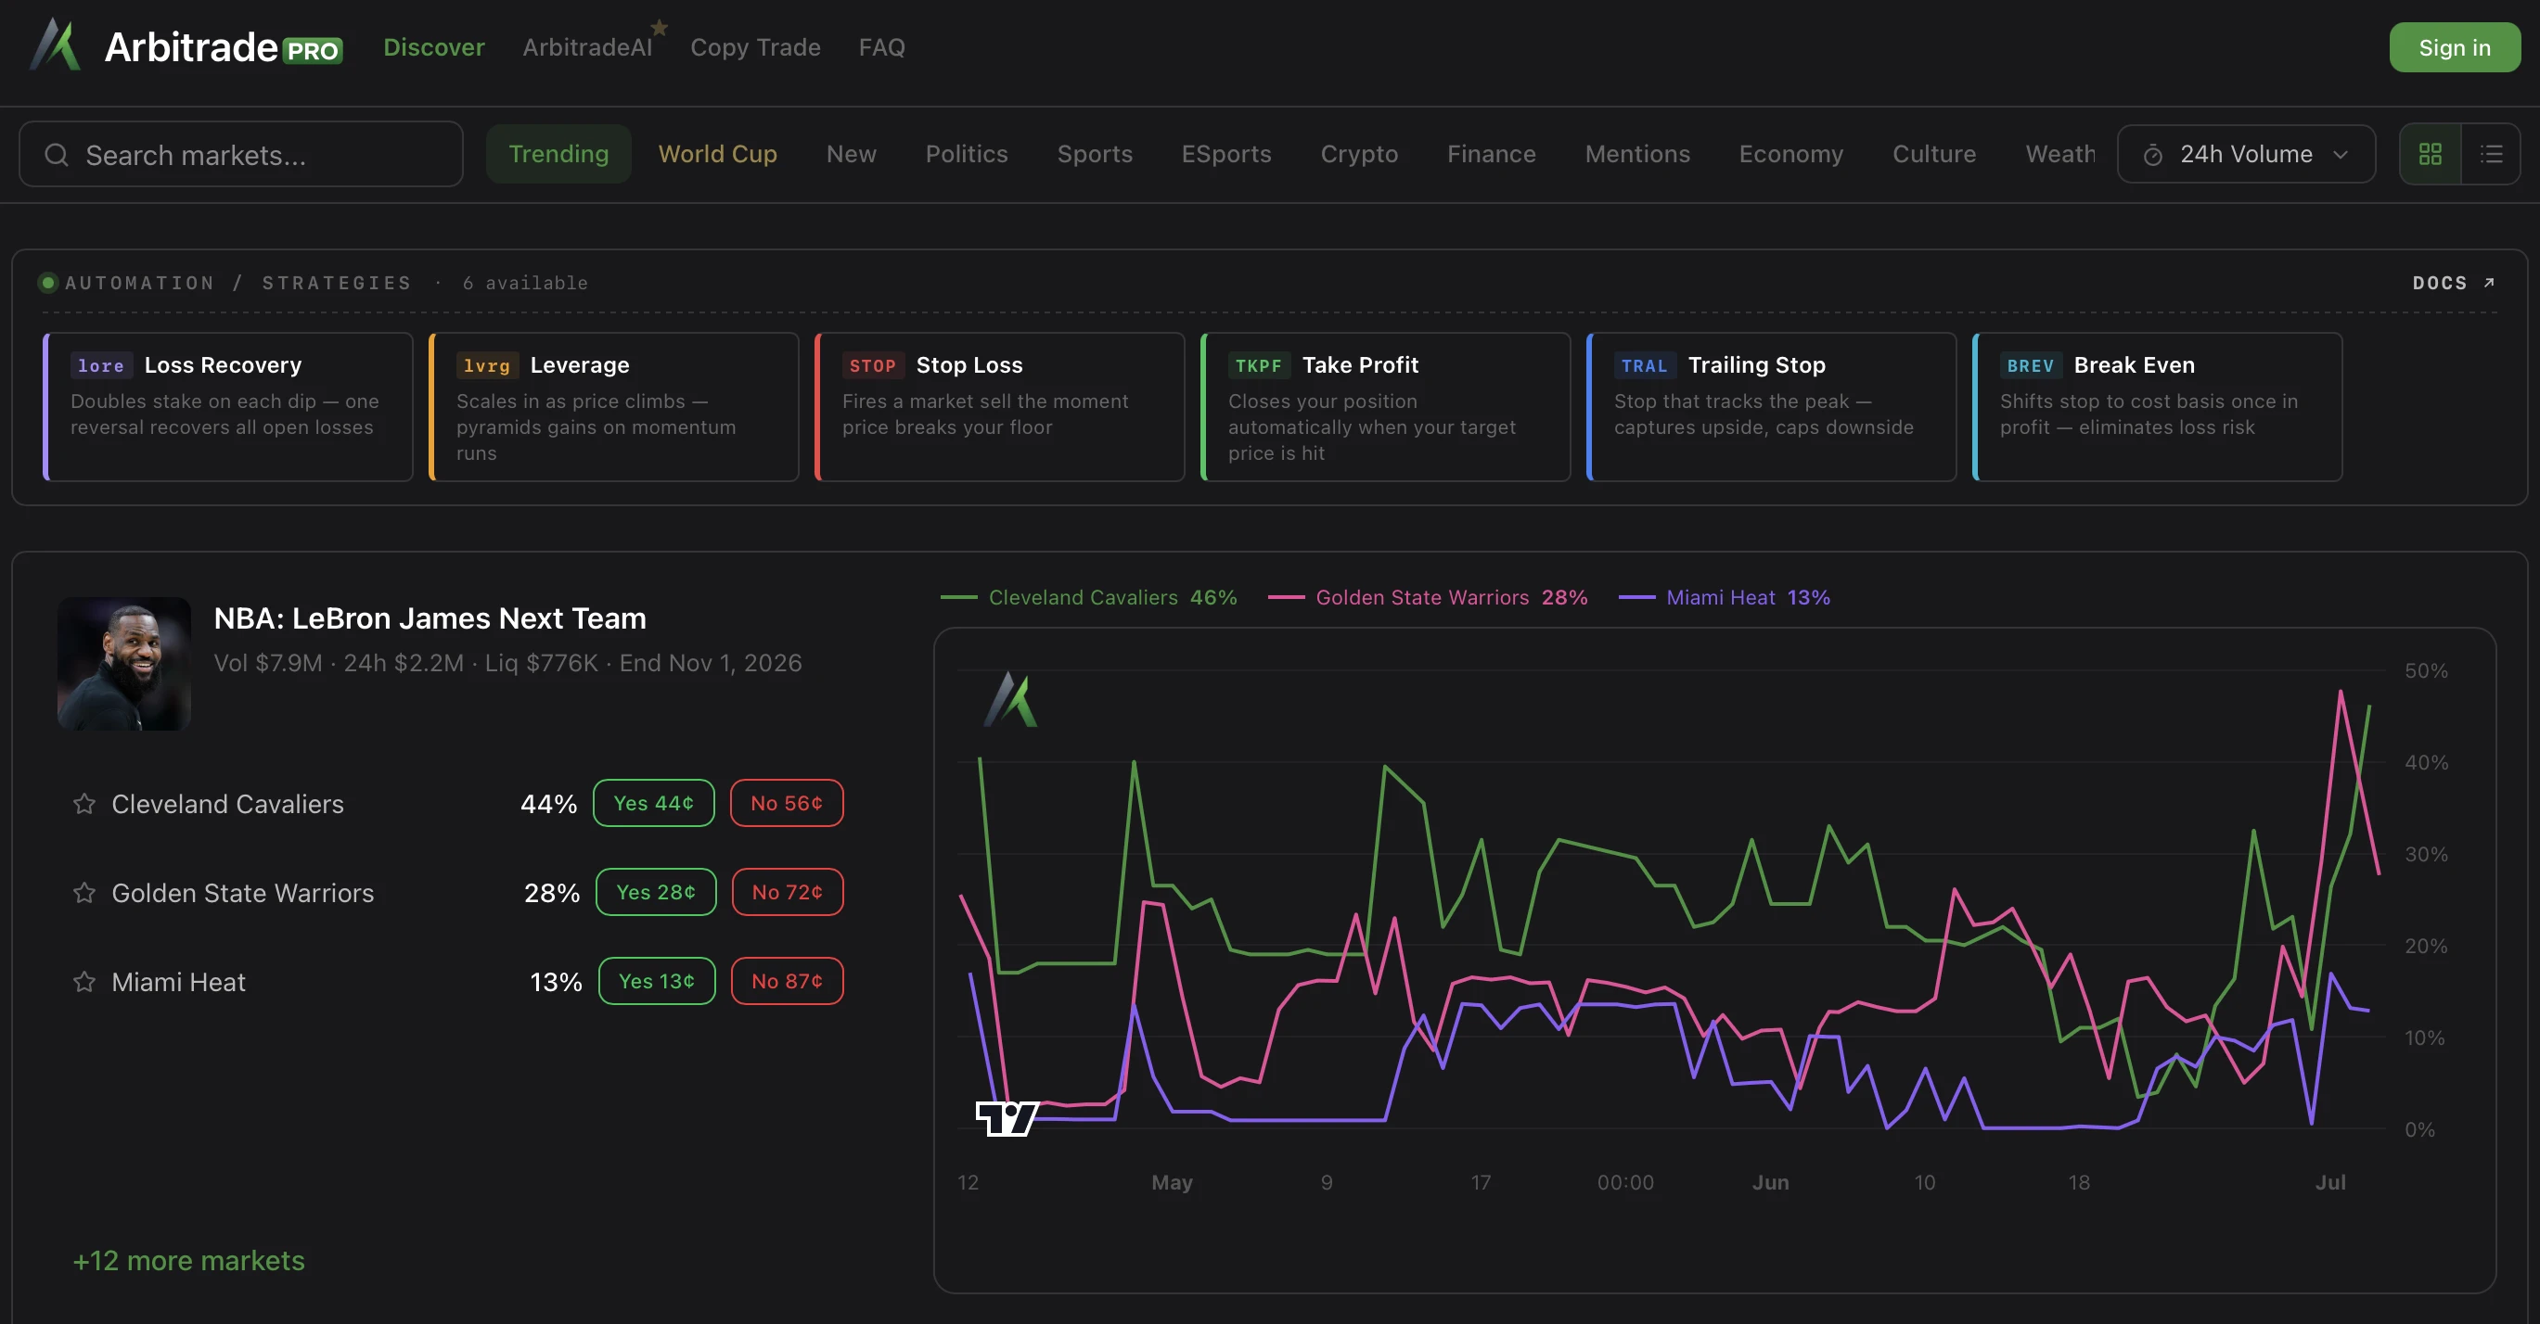Screen dimensions: 2540x1324
Task: Select the Crypto category tab
Action: pos(1359,154)
